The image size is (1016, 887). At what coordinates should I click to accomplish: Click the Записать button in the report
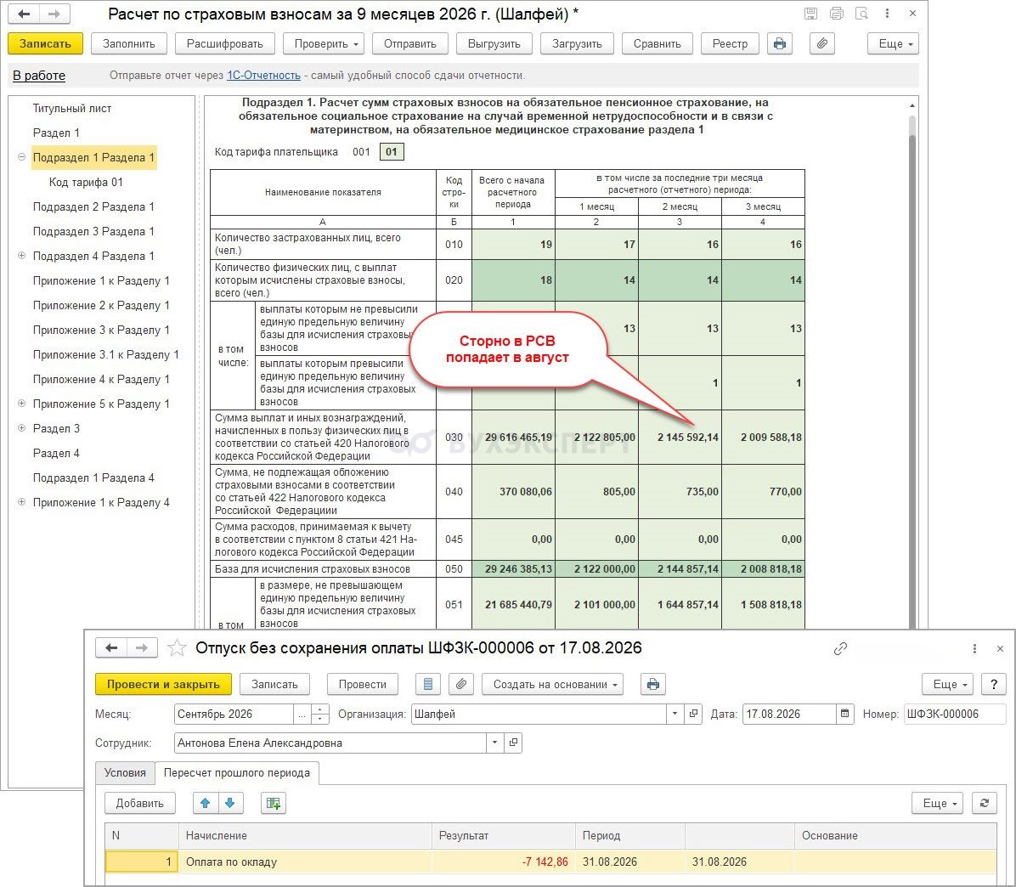click(x=45, y=44)
